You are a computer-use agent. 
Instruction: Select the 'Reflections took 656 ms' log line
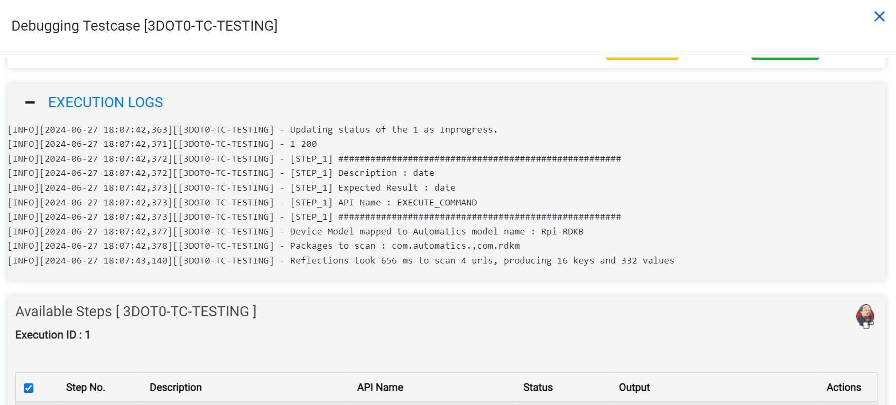[x=340, y=261]
